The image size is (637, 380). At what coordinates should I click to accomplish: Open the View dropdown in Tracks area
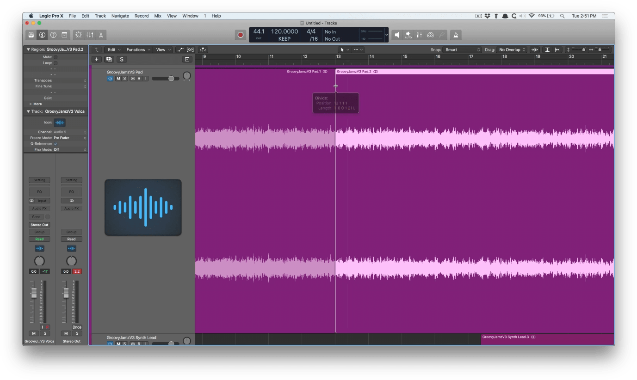pyautogui.click(x=163, y=49)
